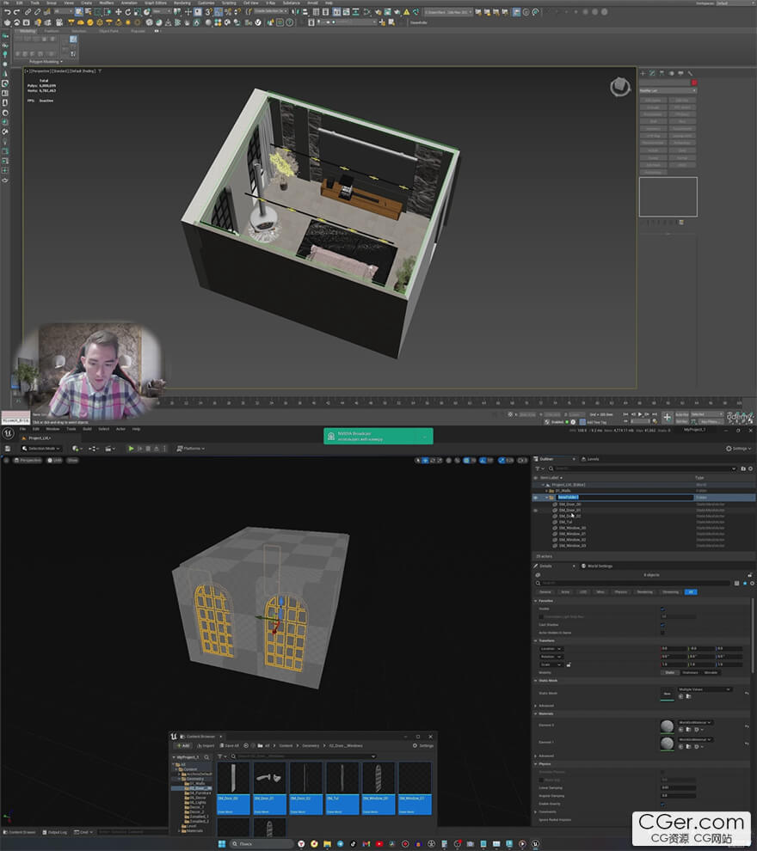Select the SM_Door_01 asset thumbnail
The height and width of the screenshot is (851, 757).
point(269,788)
